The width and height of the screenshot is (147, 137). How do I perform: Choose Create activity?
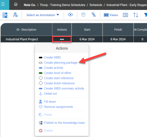pos(54,68)
